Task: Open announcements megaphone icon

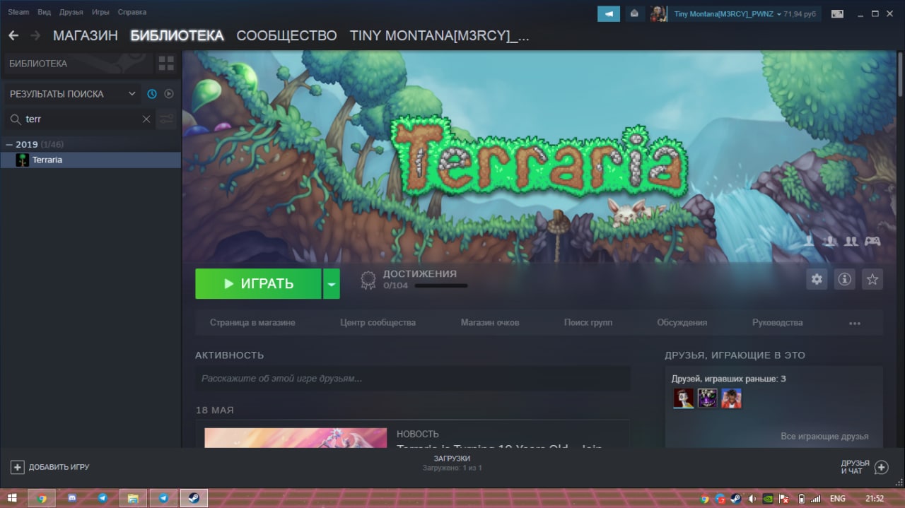Action: coord(609,13)
